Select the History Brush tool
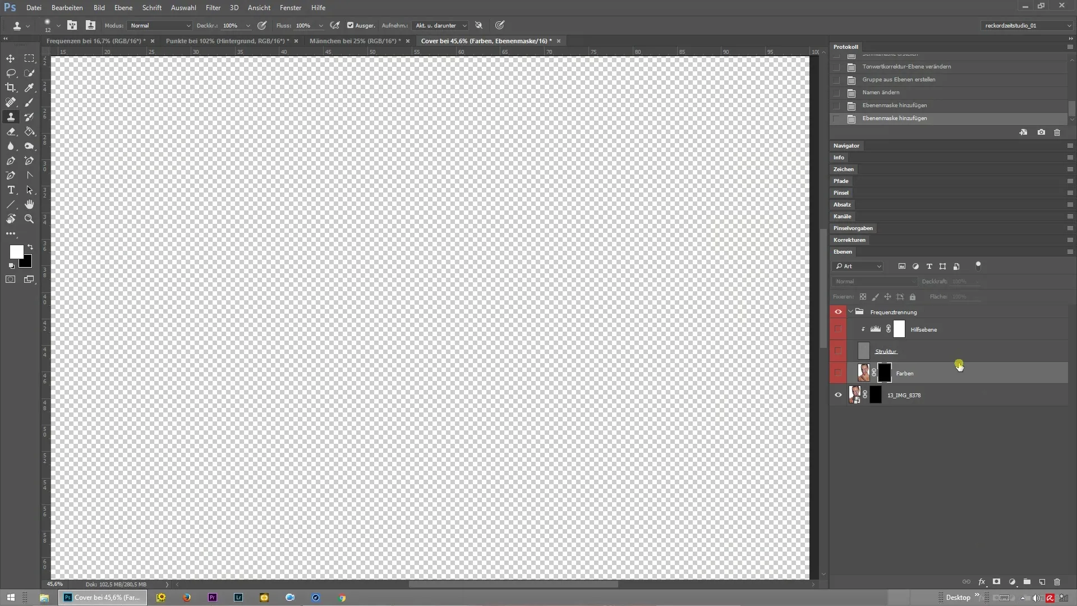The width and height of the screenshot is (1077, 606). click(29, 117)
